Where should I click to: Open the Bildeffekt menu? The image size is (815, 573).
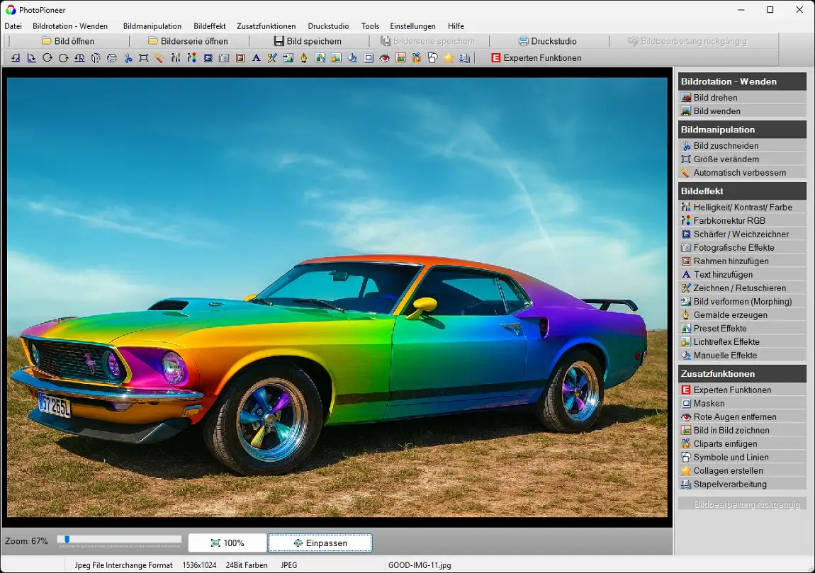(209, 26)
